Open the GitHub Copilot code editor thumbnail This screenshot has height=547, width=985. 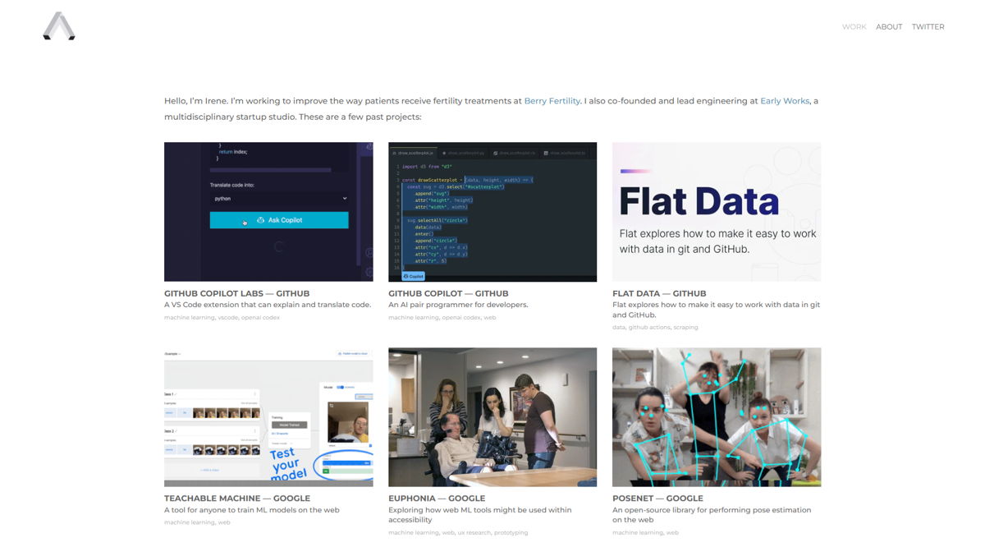pyautogui.click(x=492, y=212)
